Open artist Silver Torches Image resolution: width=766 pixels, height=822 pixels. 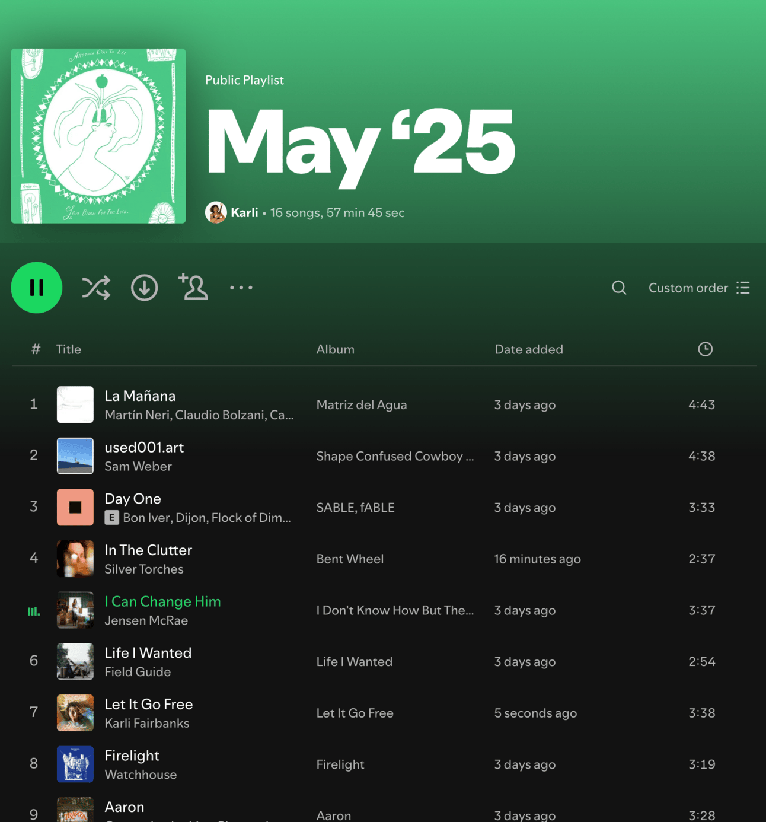point(144,569)
